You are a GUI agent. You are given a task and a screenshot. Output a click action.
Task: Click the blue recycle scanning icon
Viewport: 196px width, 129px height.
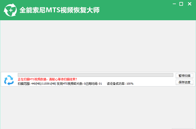9,80
